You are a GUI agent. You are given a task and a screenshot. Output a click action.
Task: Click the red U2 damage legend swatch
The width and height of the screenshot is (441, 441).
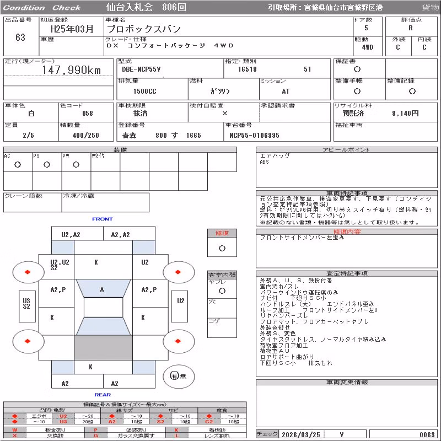tap(63, 416)
